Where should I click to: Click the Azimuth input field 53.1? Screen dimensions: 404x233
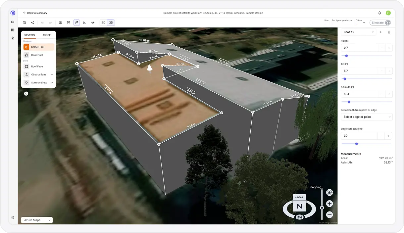(x=359, y=94)
